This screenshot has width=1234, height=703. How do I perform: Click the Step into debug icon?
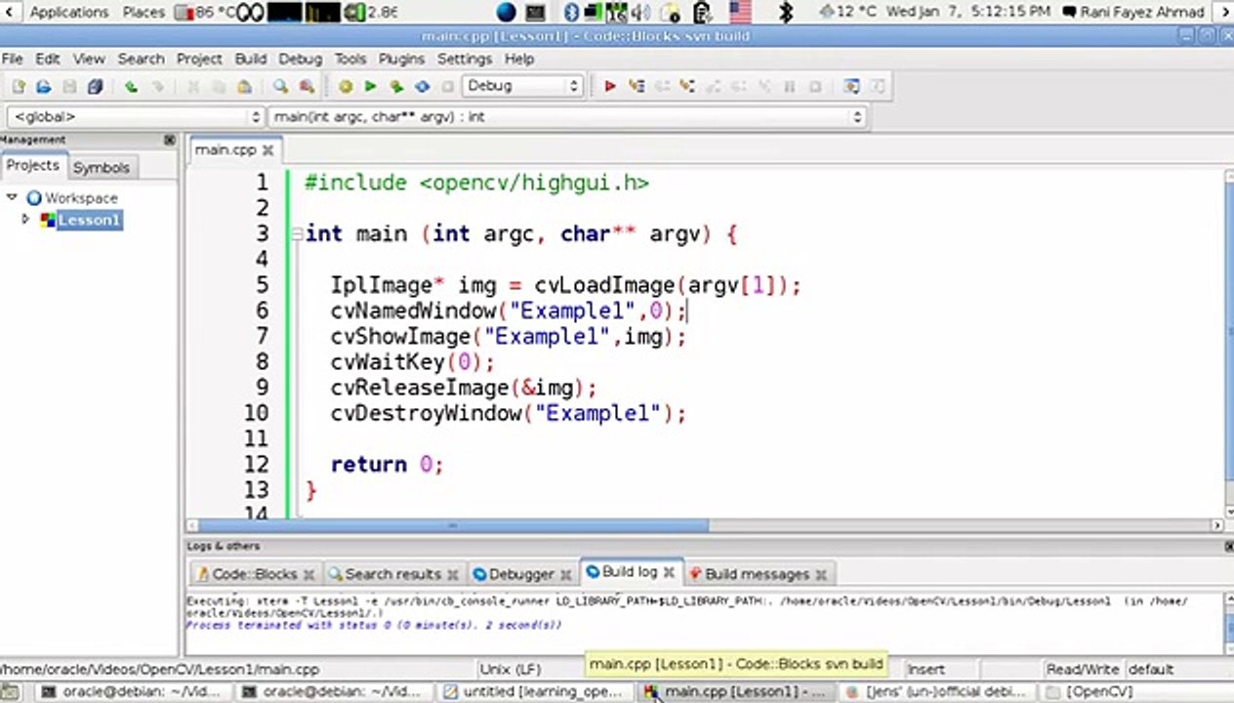(687, 86)
